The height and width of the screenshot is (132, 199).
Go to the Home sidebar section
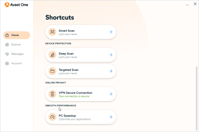(x=17, y=35)
